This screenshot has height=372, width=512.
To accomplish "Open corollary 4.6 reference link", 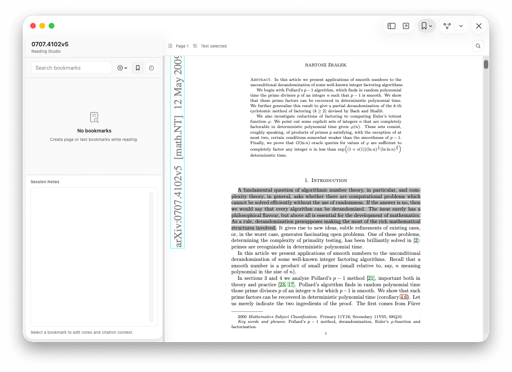I will [x=404, y=297].
